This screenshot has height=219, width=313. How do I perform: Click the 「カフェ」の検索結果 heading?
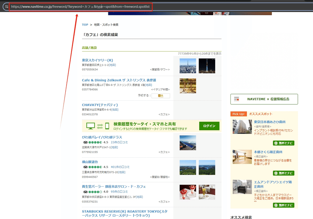(101, 35)
